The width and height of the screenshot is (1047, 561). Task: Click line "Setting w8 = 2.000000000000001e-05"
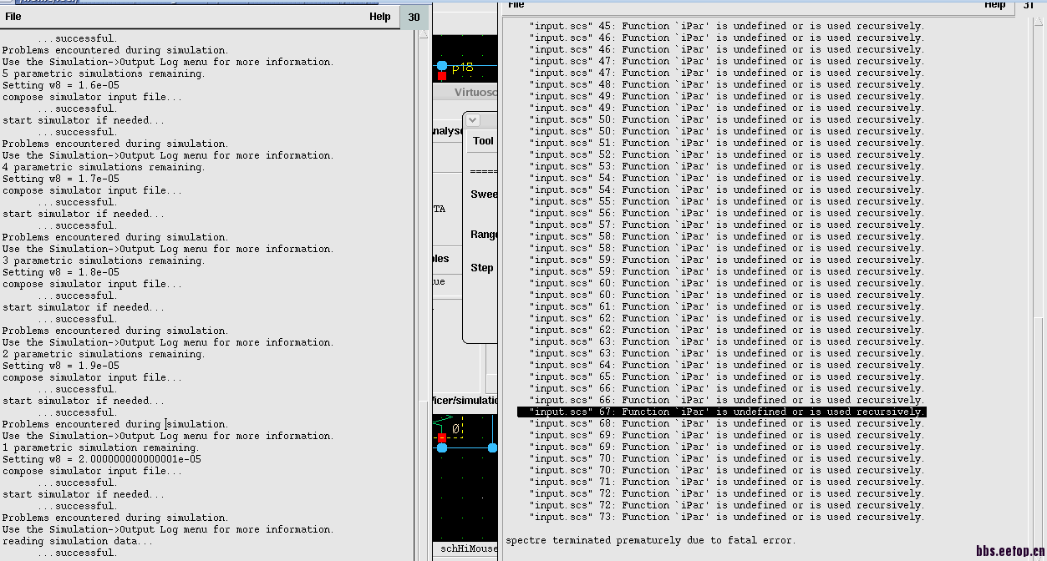[102, 459]
